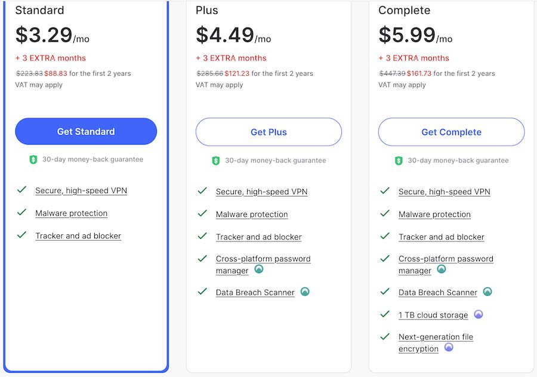Viewport: 537px width, 377px height.
Task: Open Next-generation file encryption link
Action: [436, 343]
